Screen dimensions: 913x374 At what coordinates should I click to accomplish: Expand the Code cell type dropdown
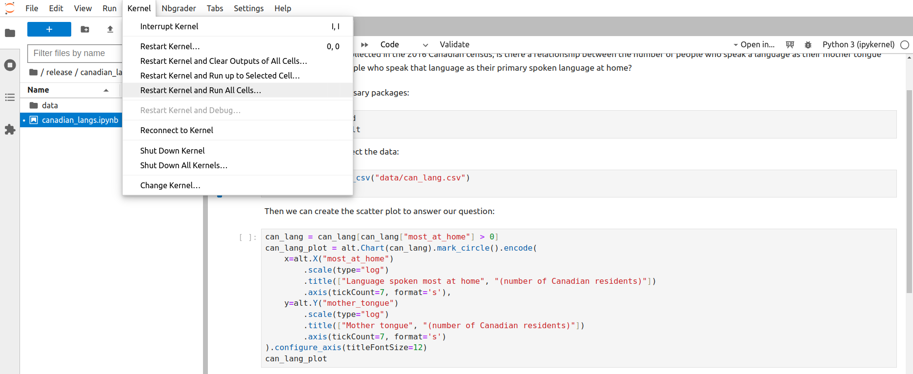click(x=404, y=44)
